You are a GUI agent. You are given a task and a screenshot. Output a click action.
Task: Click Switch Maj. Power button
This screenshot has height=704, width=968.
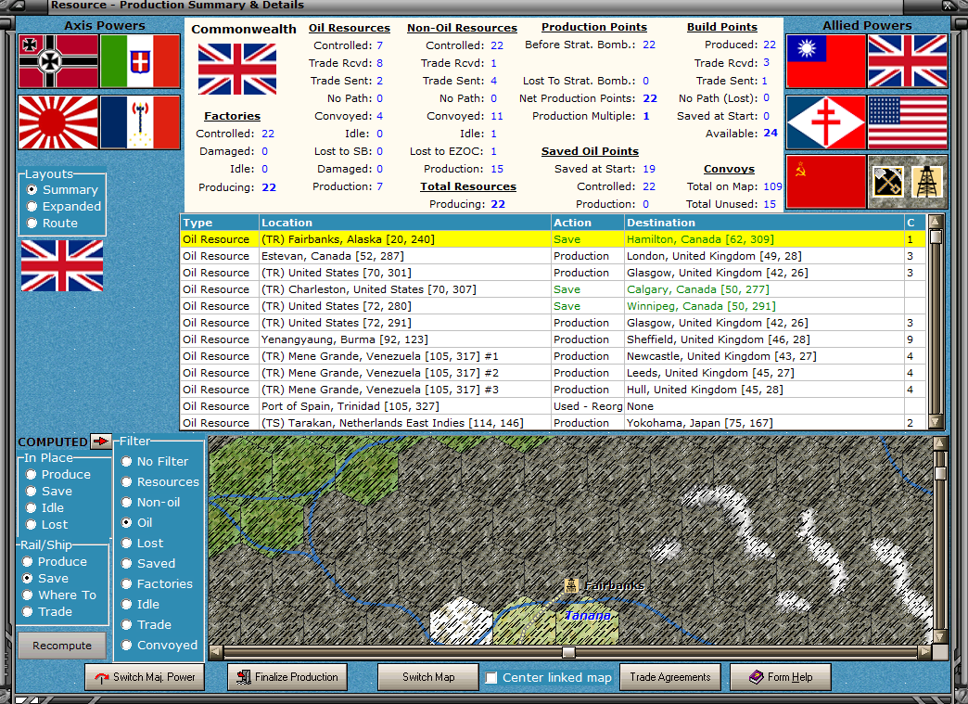145,677
